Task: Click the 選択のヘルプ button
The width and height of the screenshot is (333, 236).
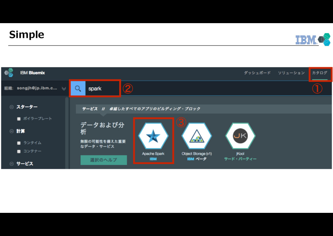Action: click(104, 160)
